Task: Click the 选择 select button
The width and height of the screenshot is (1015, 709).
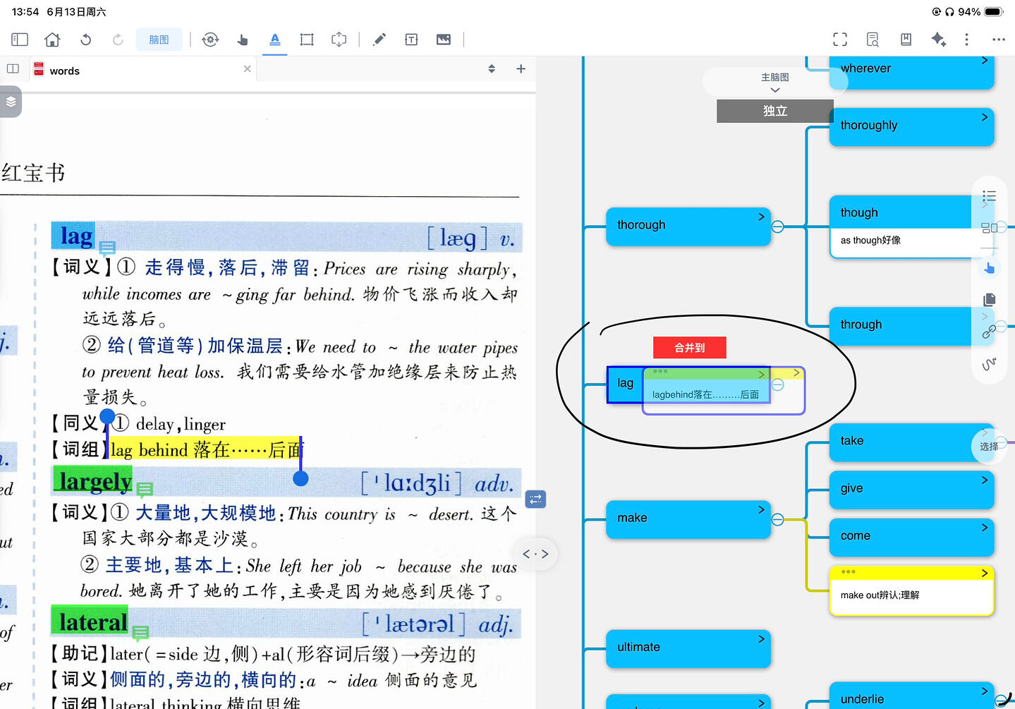Action: (x=989, y=446)
